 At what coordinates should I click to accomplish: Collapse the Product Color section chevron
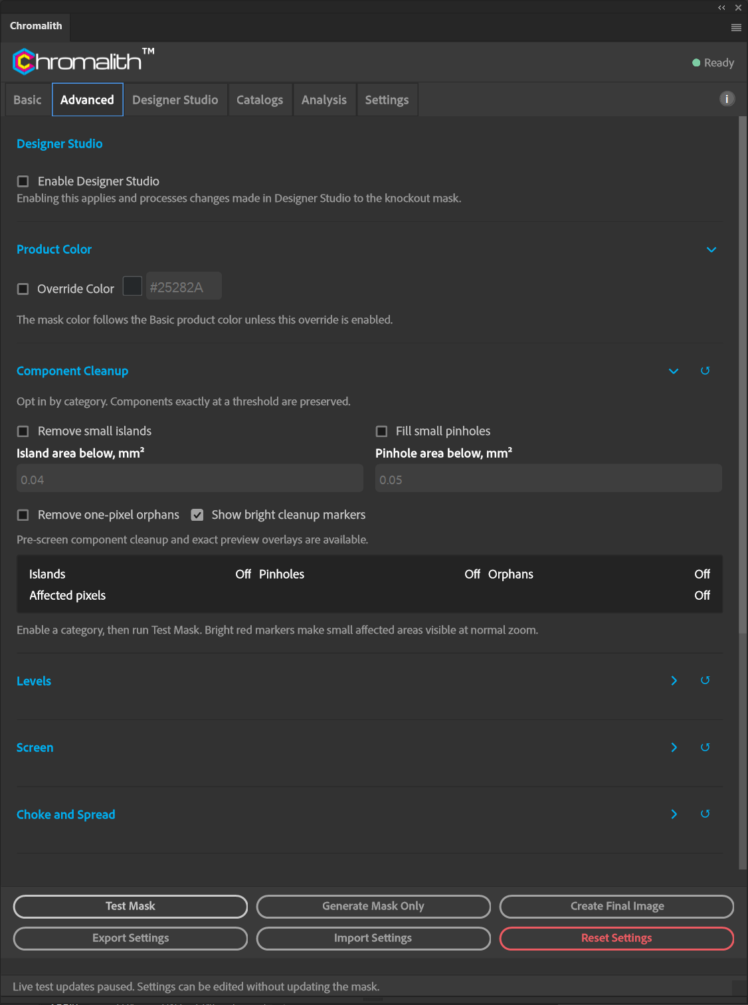coord(711,250)
